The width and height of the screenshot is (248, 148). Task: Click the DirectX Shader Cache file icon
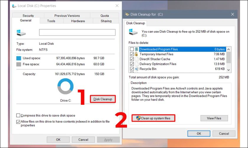tap(137, 59)
